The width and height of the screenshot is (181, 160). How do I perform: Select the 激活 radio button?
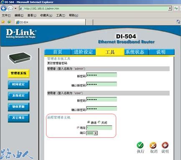(89, 122)
